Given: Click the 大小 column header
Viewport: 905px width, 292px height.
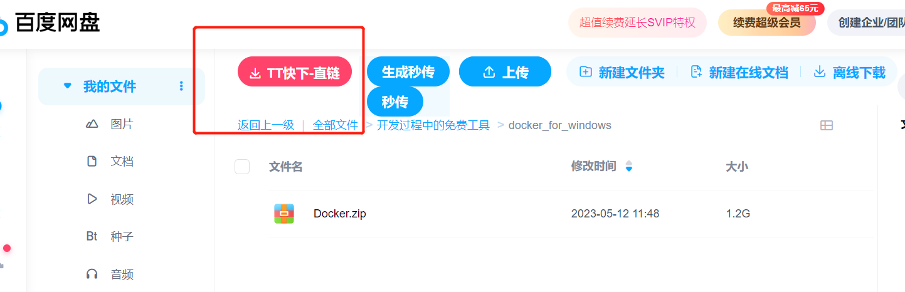Looking at the screenshot, I should pyautogui.click(x=737, y=167).
